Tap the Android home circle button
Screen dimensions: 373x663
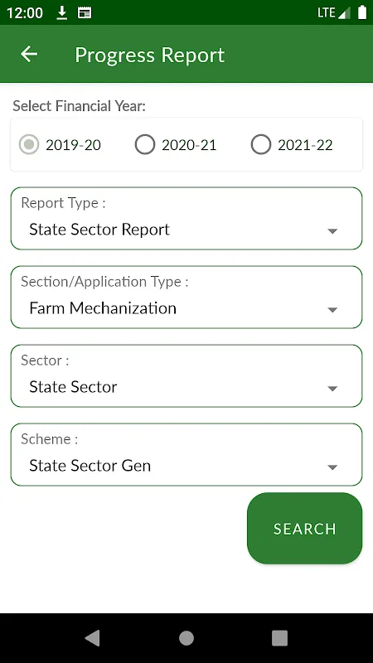[x=186, y=638]
